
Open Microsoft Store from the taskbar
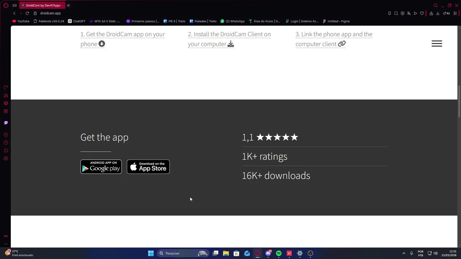[x=236, y=253]
